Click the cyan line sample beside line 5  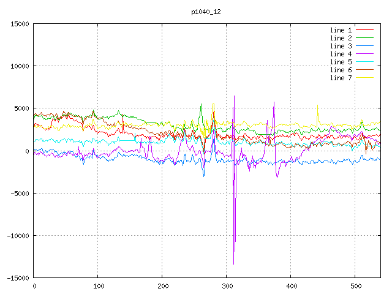[x=365, y=62]
